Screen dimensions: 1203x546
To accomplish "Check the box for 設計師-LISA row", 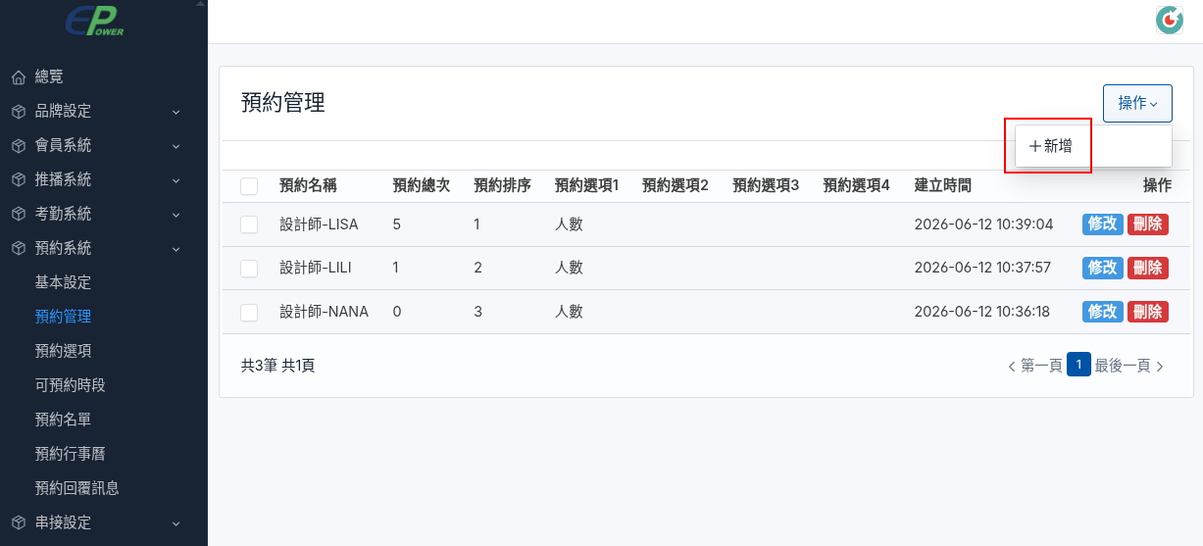I will click(249, 224).
